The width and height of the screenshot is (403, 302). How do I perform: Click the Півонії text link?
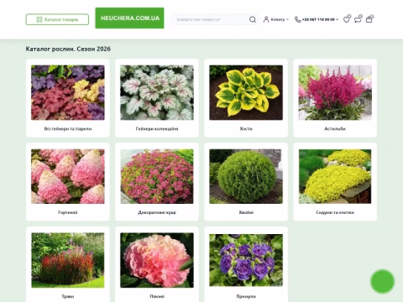[157, 296]
